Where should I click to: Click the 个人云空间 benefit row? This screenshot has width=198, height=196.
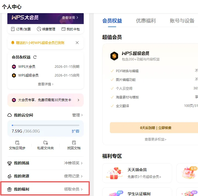tap(154, 88)
